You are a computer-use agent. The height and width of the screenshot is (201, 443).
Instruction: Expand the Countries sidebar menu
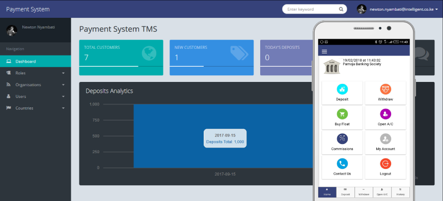pyautogui.click(x=35, y=108)
